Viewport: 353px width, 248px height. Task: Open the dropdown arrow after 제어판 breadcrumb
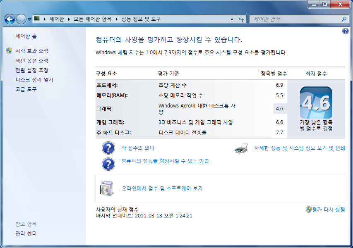tap(69, 19)
